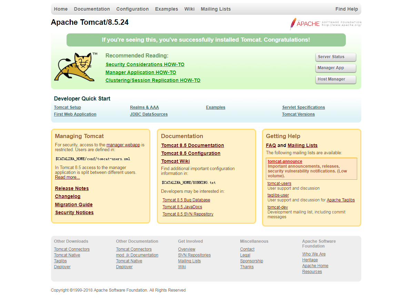
Task: Open the Tomcat Versions link
Action: (x=298, y=114)
